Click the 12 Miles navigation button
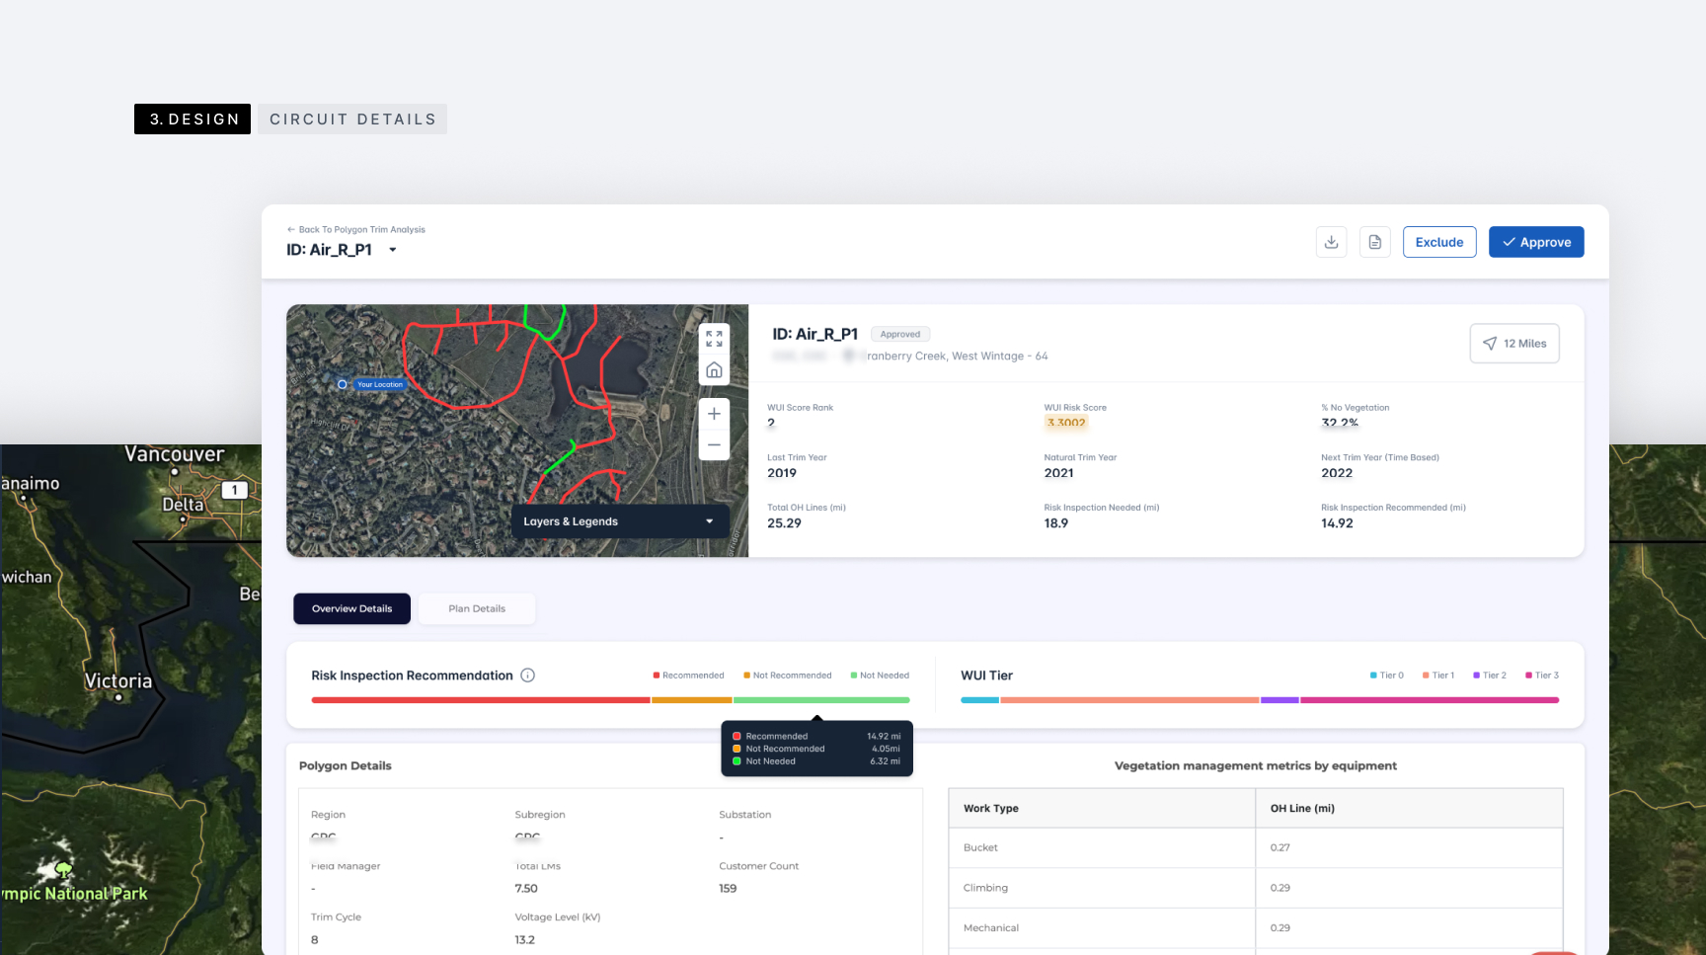The image size is (1706, 955). [x=1514, y=344]
